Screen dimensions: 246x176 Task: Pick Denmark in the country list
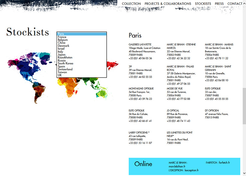[x=81, y=46]
